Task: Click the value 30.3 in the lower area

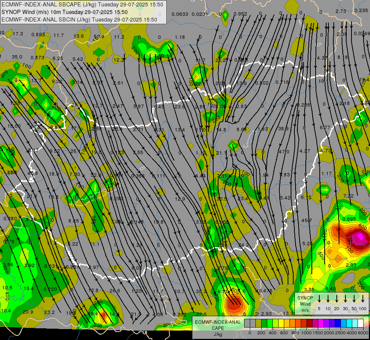Action: tap(201, 291)
